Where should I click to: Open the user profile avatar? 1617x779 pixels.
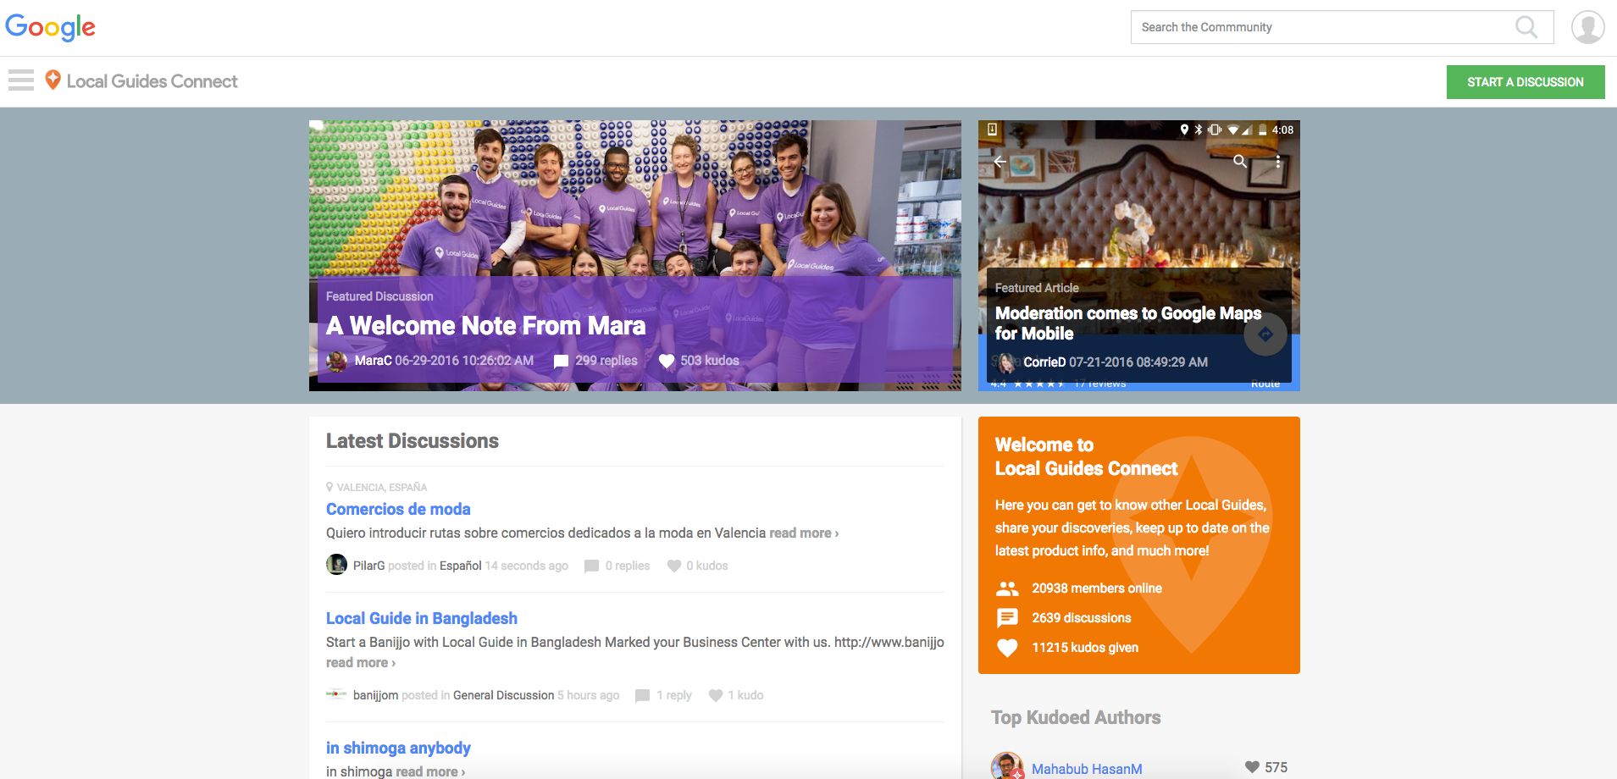1587,27
